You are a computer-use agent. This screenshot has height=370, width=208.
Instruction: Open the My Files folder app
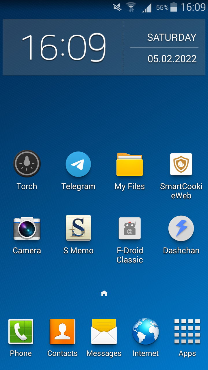tap(130, 164)
